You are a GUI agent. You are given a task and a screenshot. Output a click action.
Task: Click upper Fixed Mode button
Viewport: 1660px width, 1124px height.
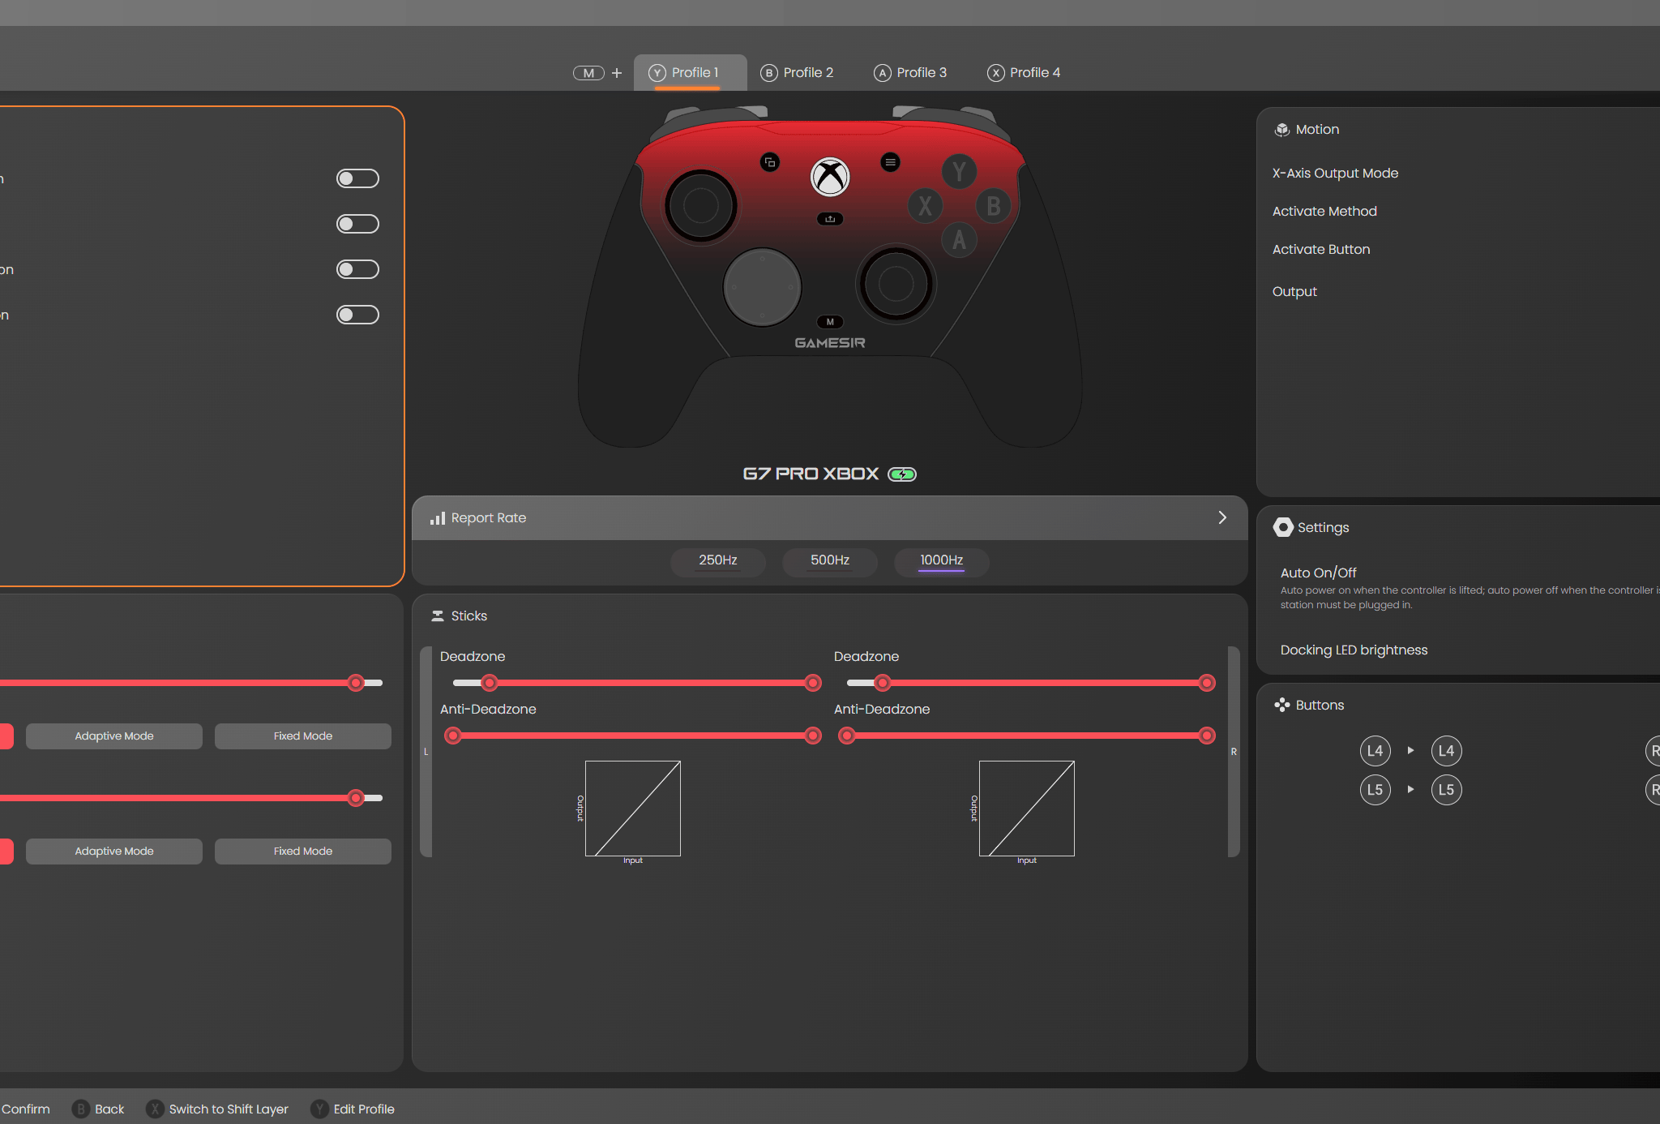(x=303, y=736)
